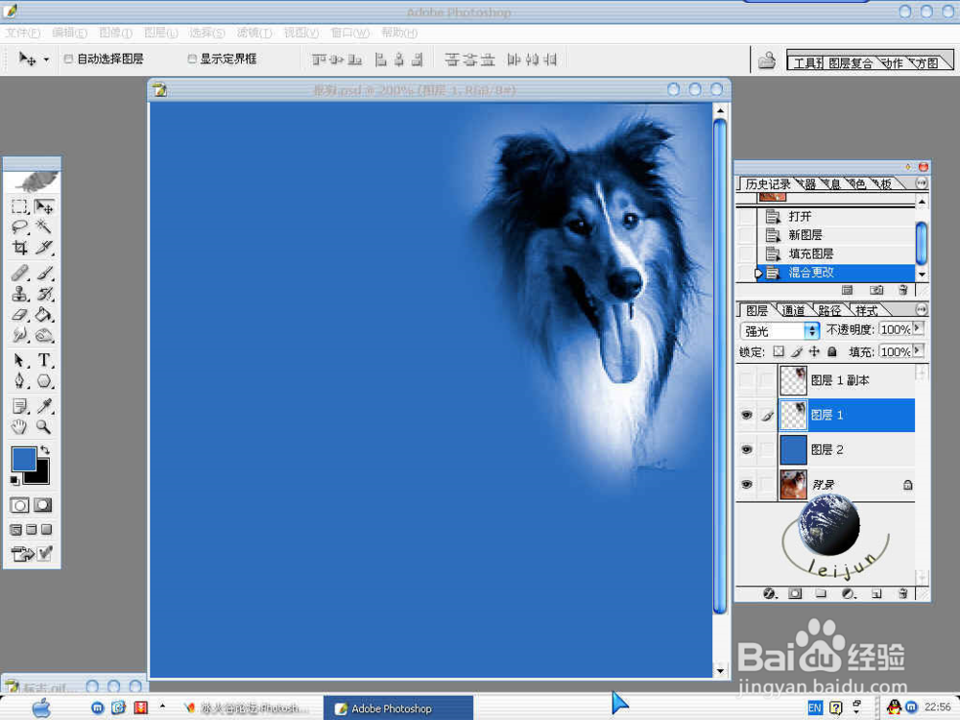The width and height of the screenshot is (960, 720).
Task: Select the Move tool in toolbox
Action: pos(44,207)
